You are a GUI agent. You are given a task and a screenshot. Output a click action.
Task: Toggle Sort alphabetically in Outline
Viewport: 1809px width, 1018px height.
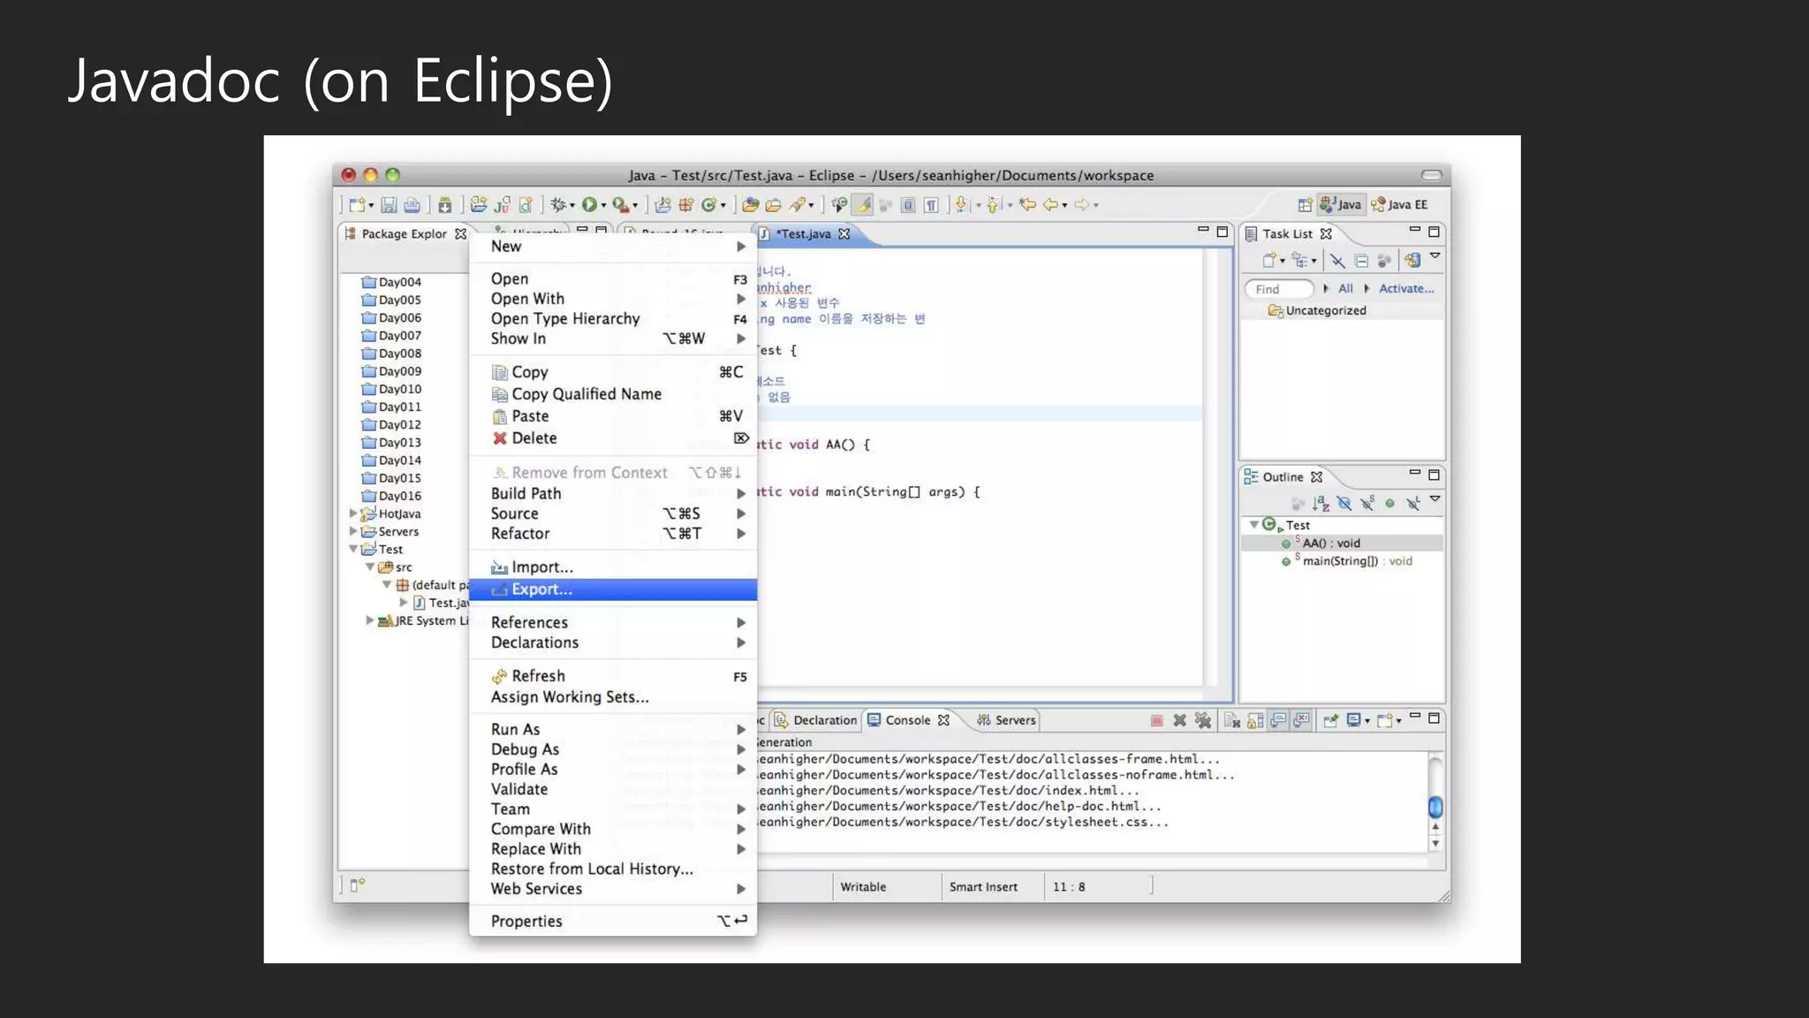pyautogui.click(x=1321, y=504)
